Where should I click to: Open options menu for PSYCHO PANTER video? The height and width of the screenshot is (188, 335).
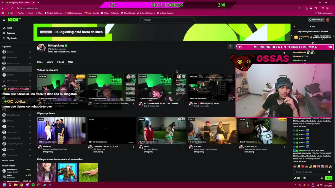[184, 104]
